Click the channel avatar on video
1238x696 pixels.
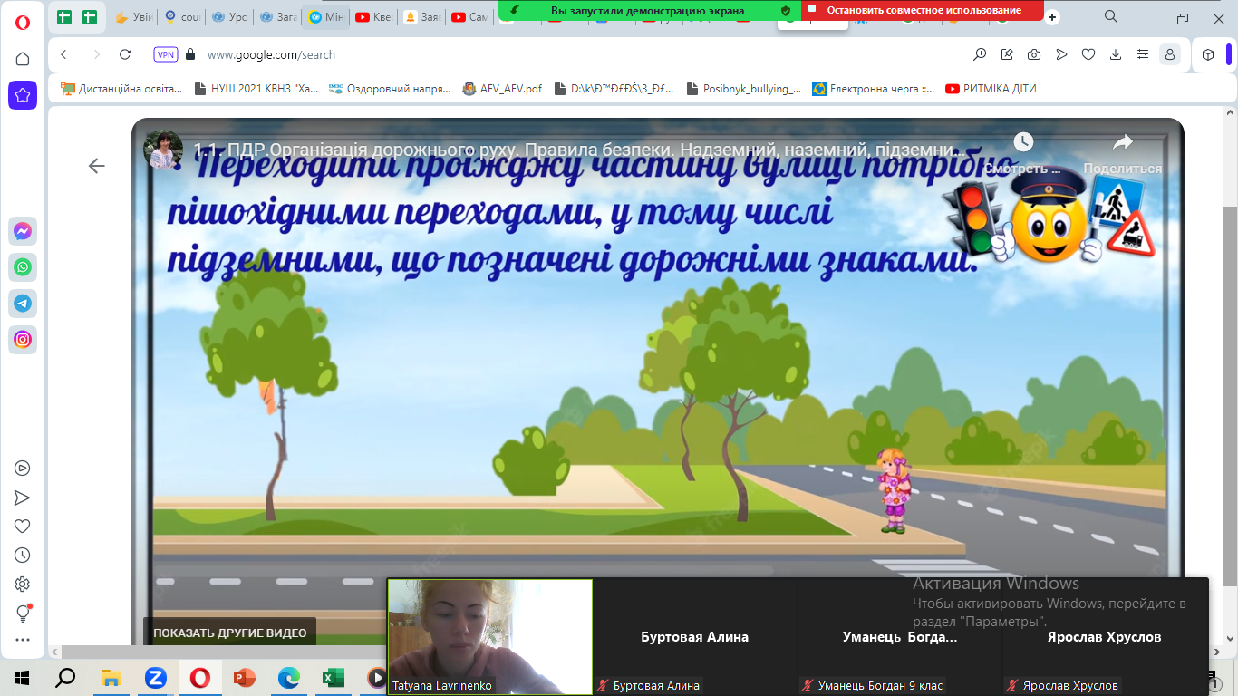(163, 150)
